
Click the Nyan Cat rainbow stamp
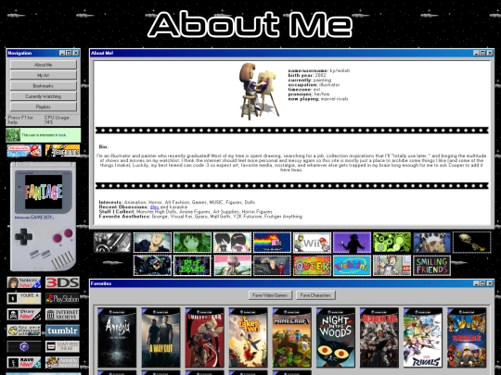point(272,243)
